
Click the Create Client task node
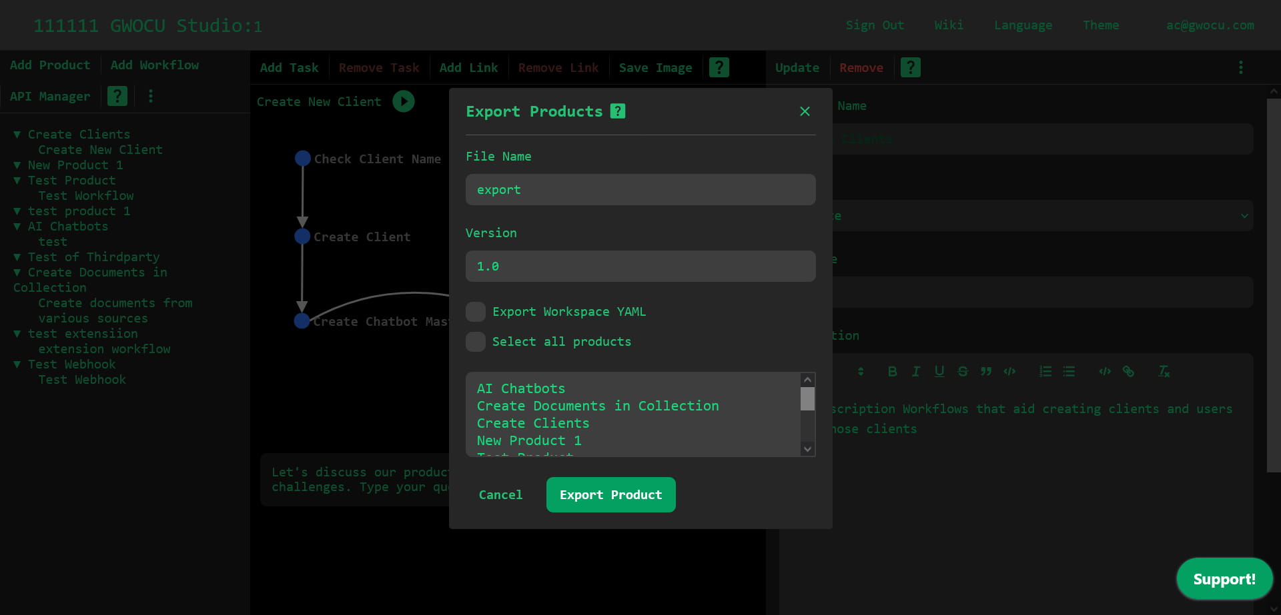click(303, 237)
